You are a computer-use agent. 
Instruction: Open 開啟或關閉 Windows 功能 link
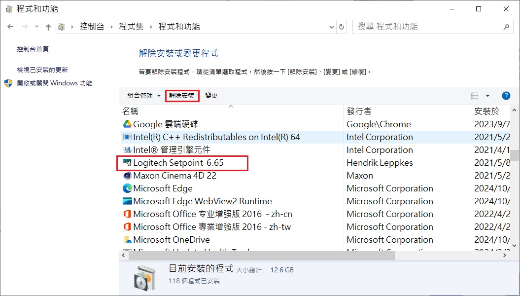pos(54,83)
